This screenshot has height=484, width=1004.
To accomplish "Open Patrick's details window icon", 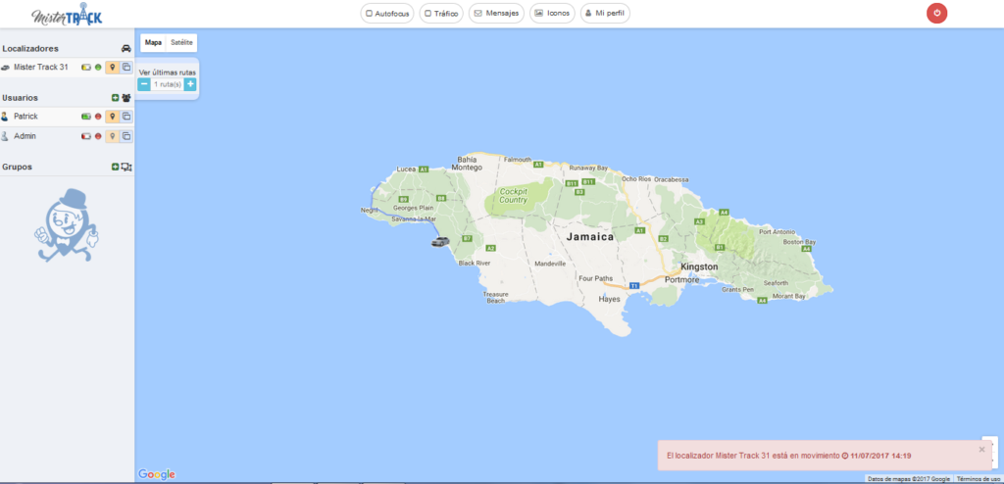I will pyautogui.click(x=126, y=117).
